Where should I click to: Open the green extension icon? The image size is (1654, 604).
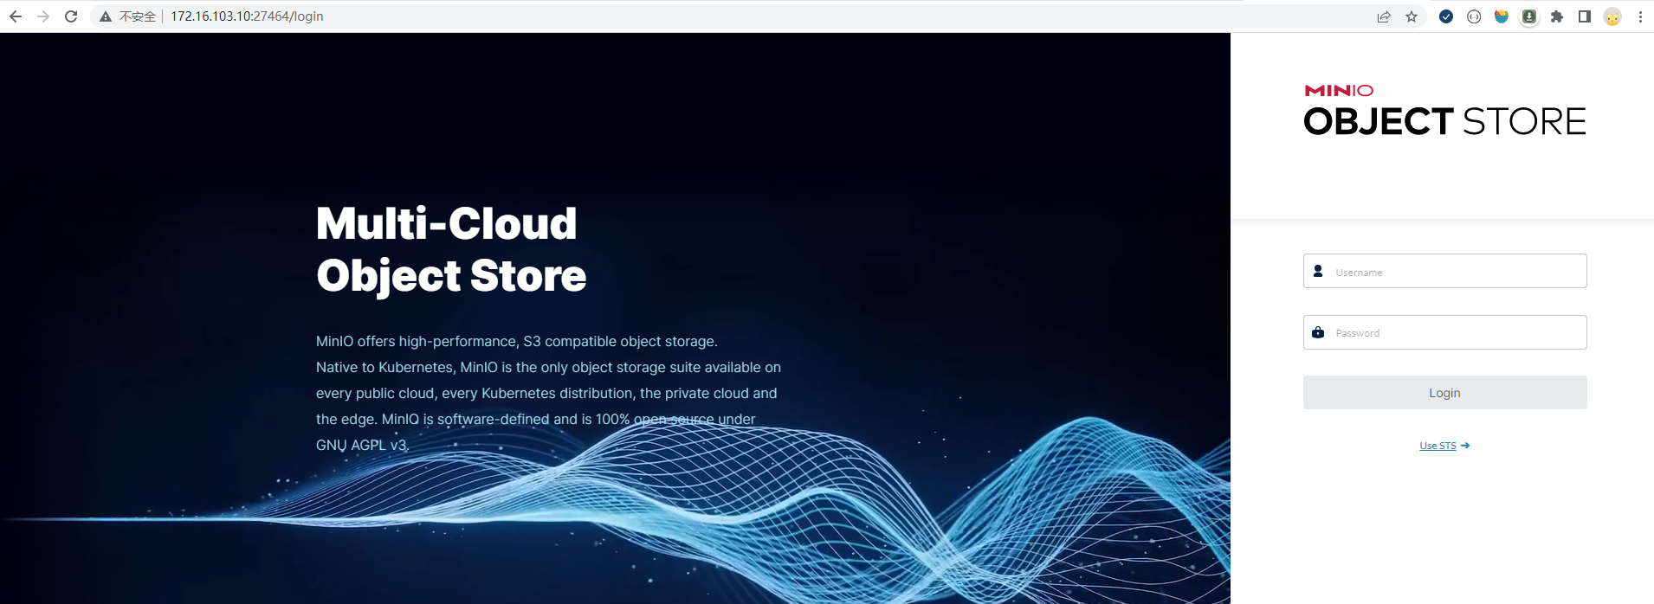click(x=1529, y=16)
